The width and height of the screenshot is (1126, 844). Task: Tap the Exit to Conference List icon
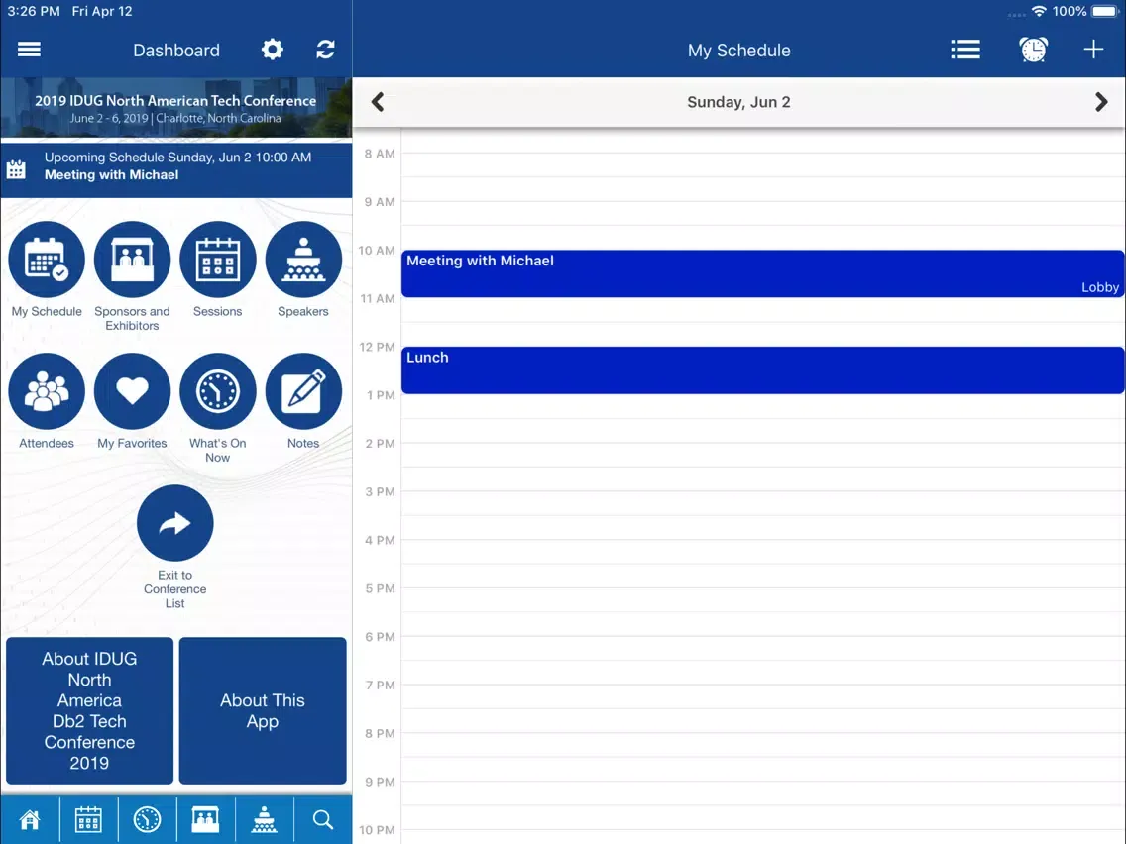(x=175, y=523)
